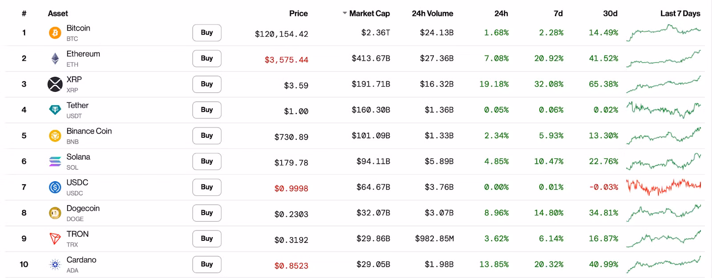Click the Bitcoin coin icon
Screen dimensions: 712x278
coord(55,33)
